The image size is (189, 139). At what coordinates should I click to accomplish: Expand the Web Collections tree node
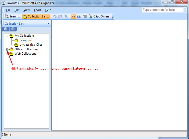pyautogui.click(x=7, y=54)
